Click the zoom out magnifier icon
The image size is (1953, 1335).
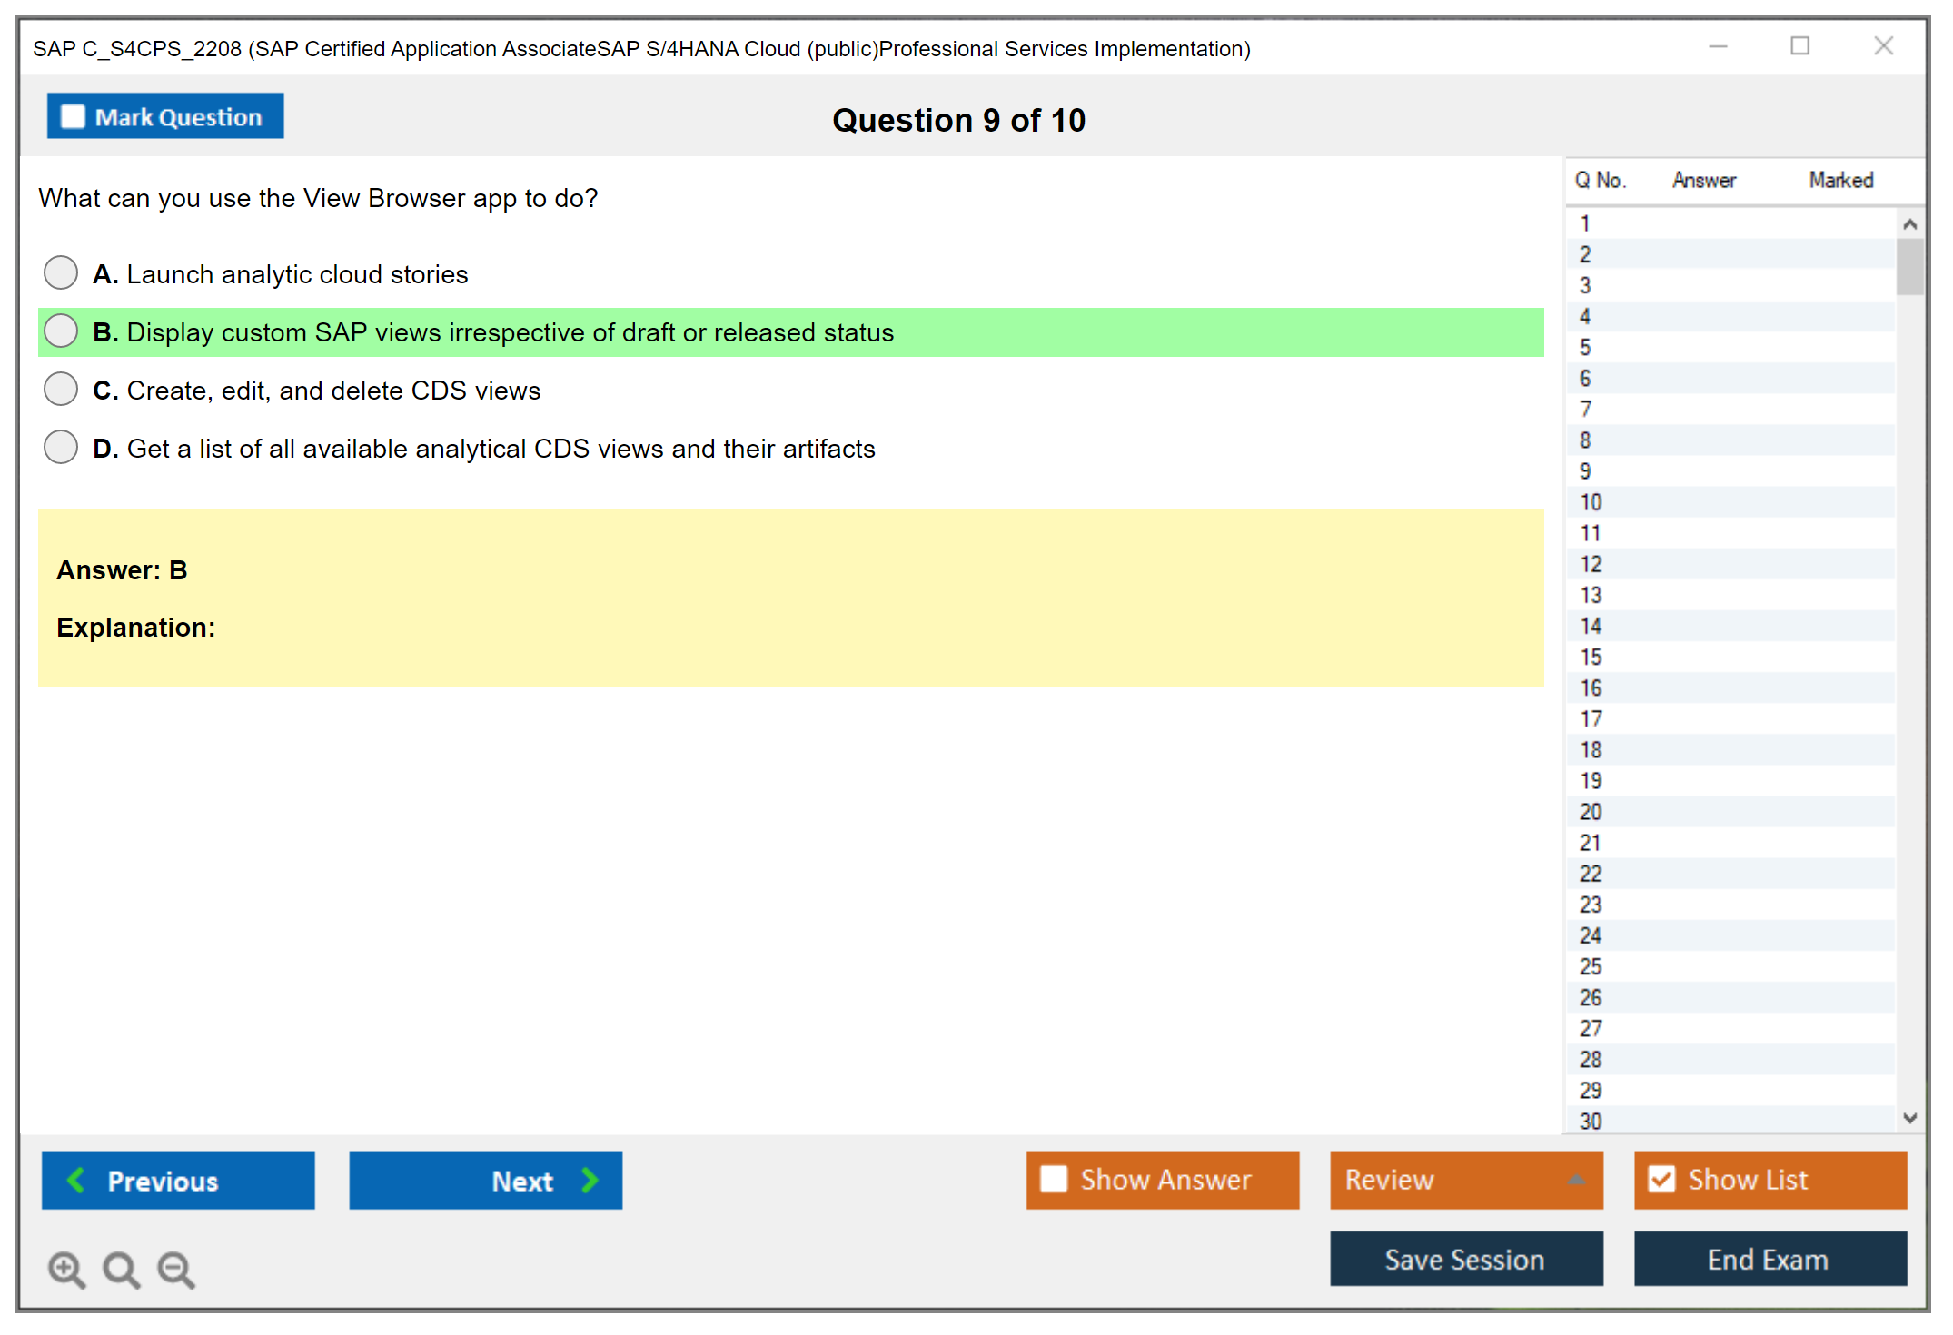tap(176, 1269)
